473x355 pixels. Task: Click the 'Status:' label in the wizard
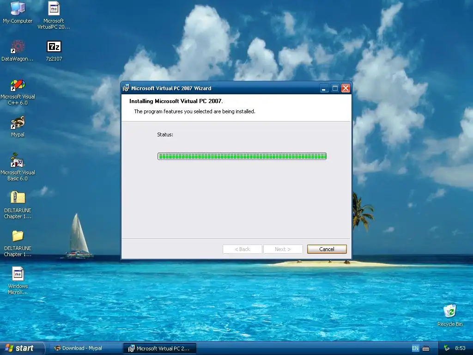[165, 135]
